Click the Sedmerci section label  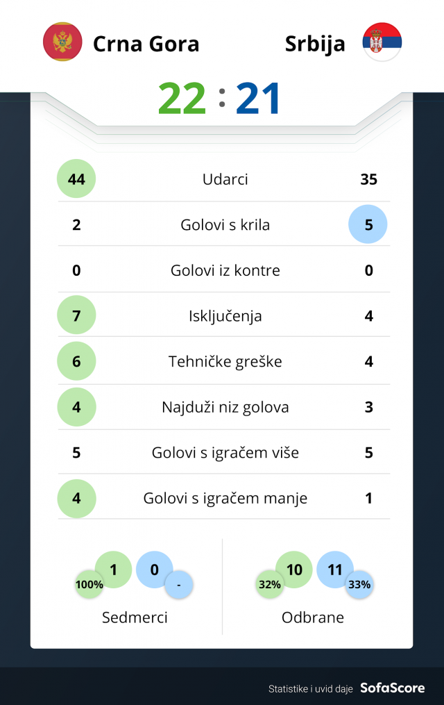[x=135, y=617]
